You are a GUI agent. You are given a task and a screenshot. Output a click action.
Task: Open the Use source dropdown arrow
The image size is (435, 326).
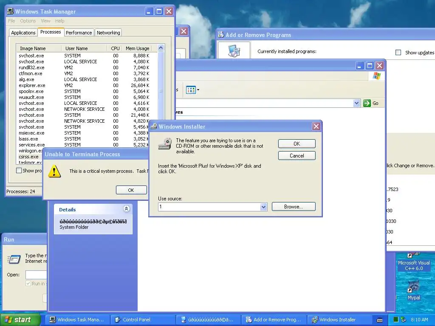click(263, 207)
